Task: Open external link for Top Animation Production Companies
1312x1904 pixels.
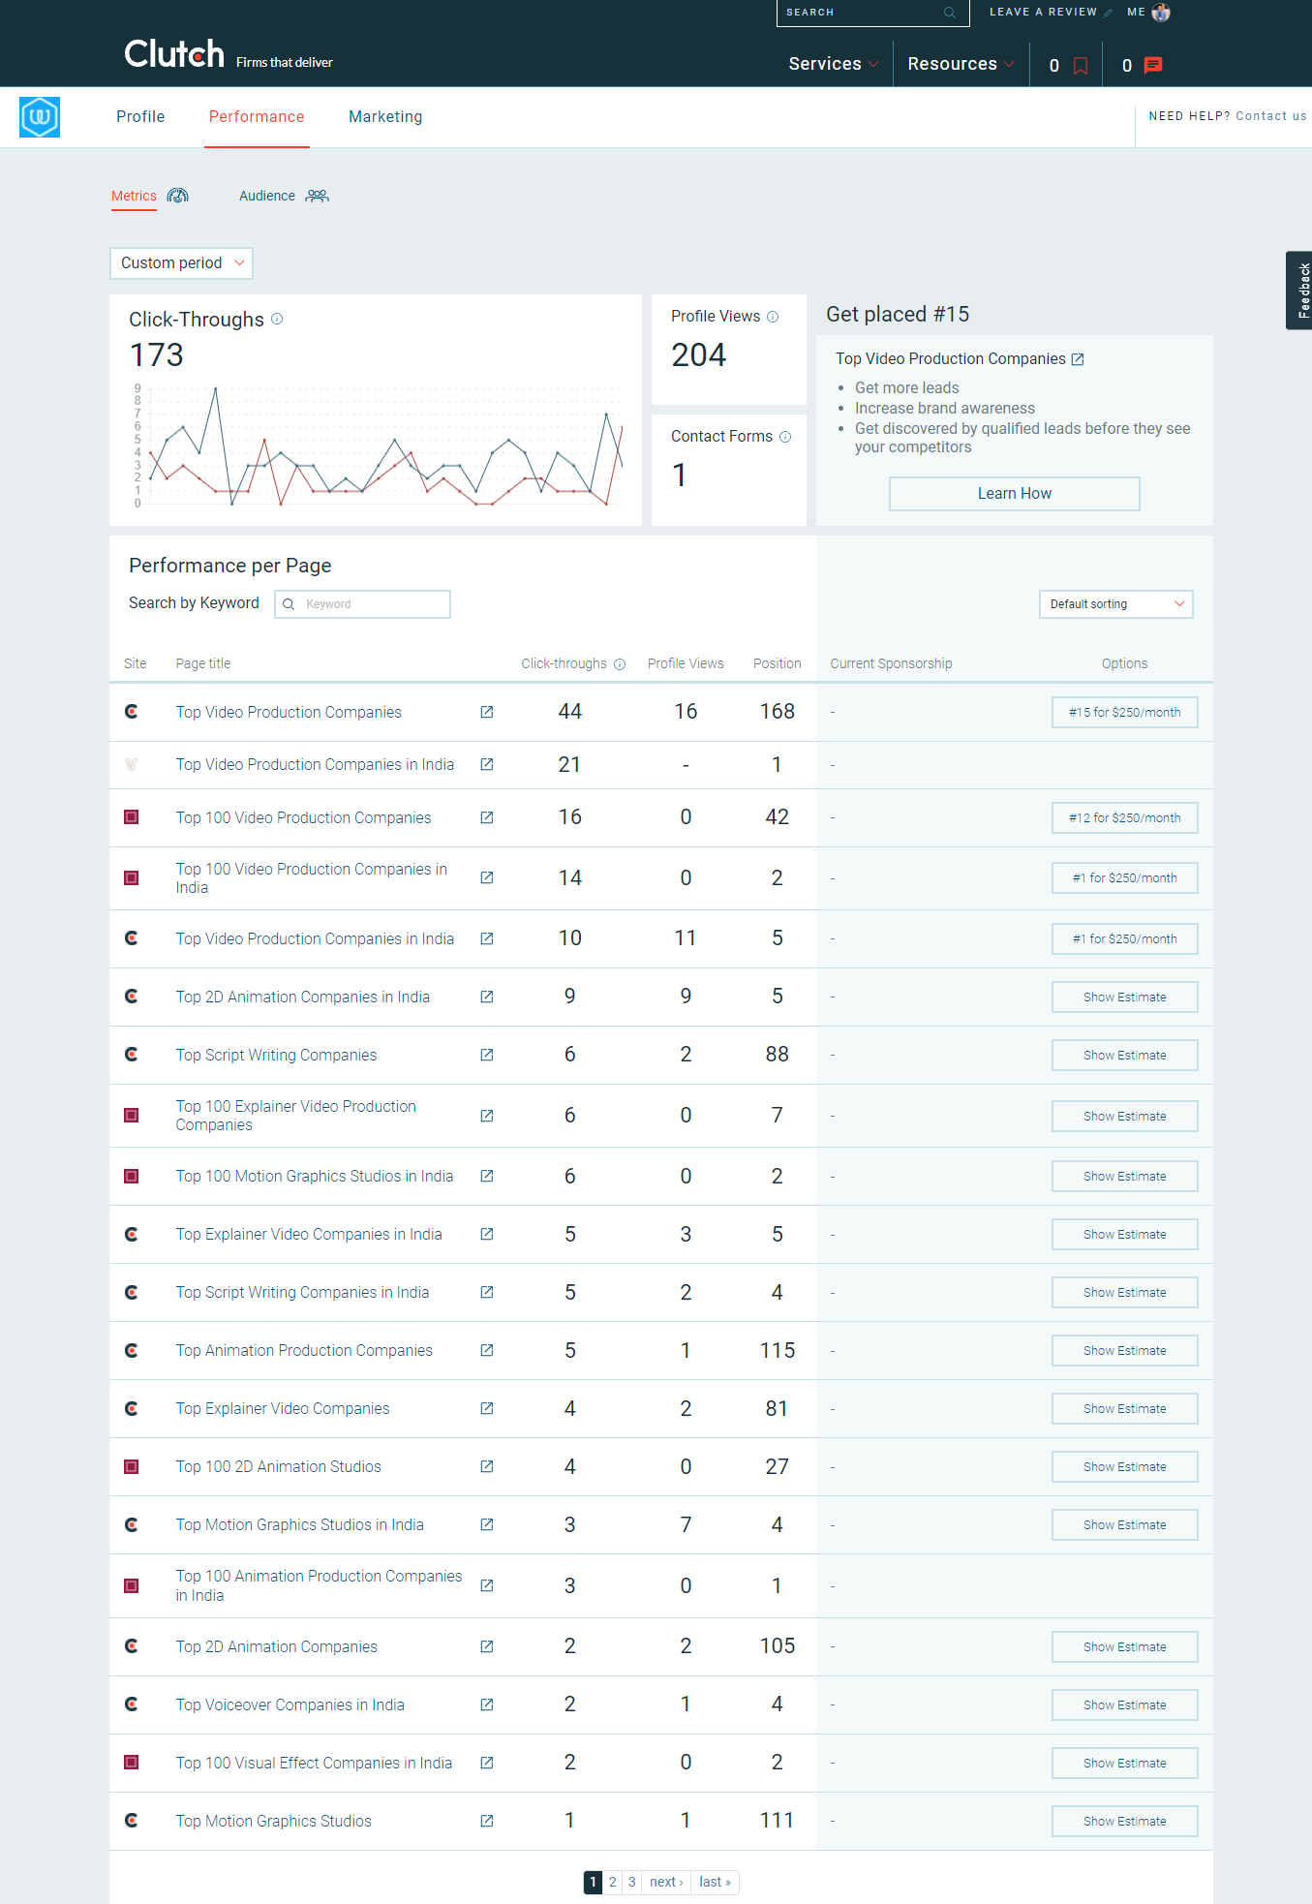Action: click(487, 1350)
